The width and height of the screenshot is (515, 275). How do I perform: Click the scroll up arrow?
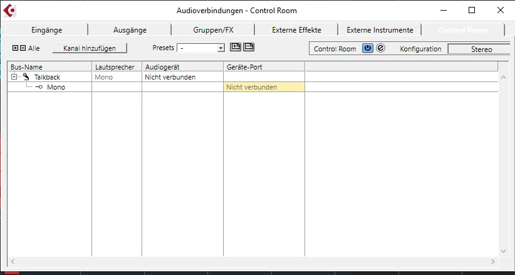click(503, 77)
